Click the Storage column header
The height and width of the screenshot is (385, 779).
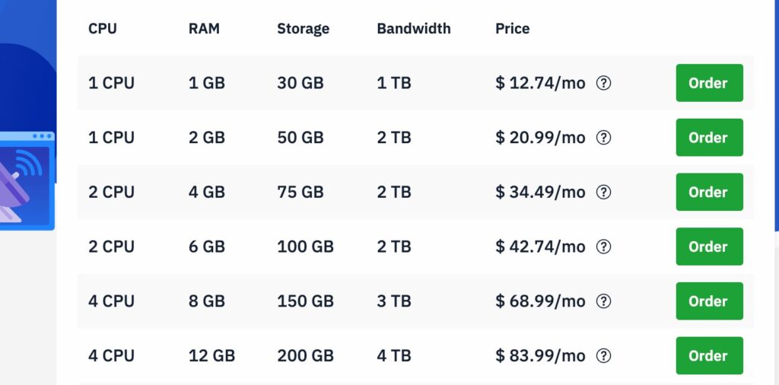point(303,29)
